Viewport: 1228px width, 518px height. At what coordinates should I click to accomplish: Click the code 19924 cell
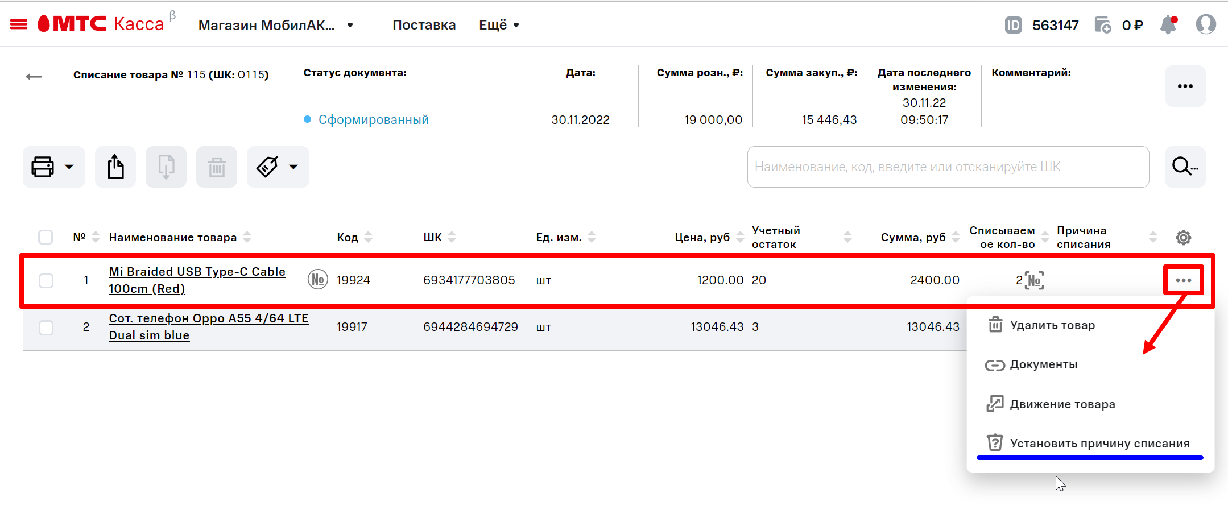click(x=353, y=280)
